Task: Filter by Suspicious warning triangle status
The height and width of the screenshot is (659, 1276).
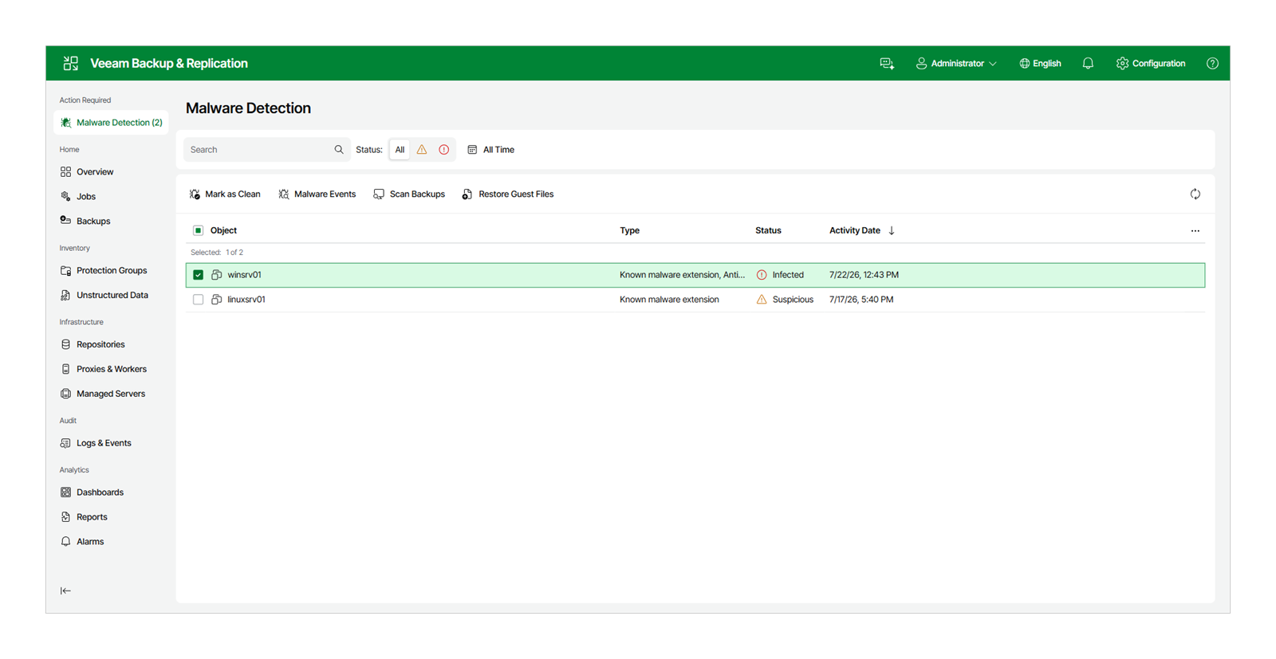Action: click(422, 150)
